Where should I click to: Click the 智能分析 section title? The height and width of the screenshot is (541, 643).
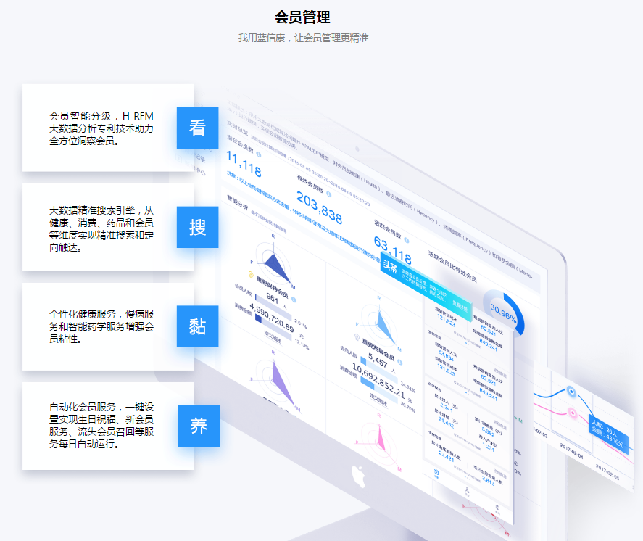point(238,202)
